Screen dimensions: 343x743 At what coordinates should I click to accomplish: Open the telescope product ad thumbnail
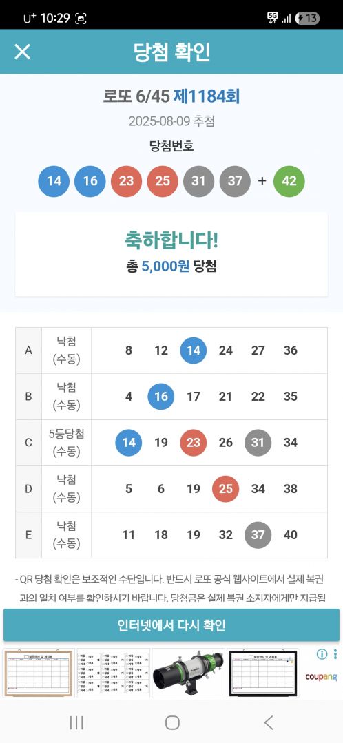pos(188,673)
